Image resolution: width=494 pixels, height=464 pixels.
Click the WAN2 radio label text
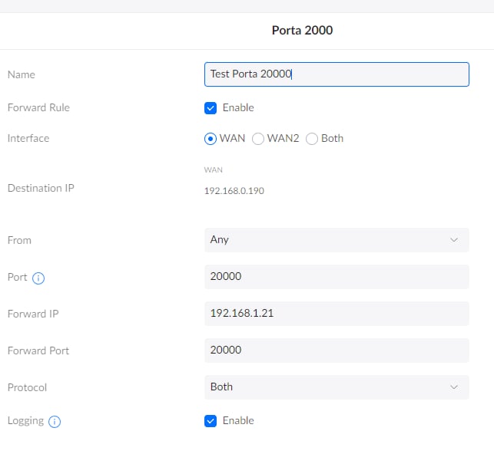(x=283, y=138)
